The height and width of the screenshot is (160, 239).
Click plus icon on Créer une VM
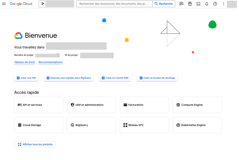click(18, 78)
